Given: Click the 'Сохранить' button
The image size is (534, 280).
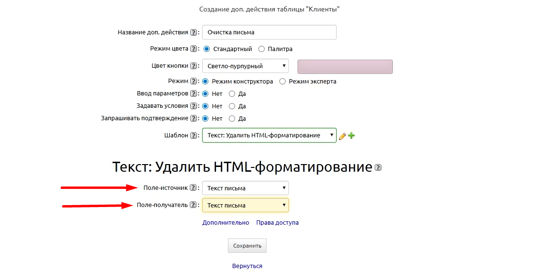Looking at the screenshot, I should click(247, 245).
